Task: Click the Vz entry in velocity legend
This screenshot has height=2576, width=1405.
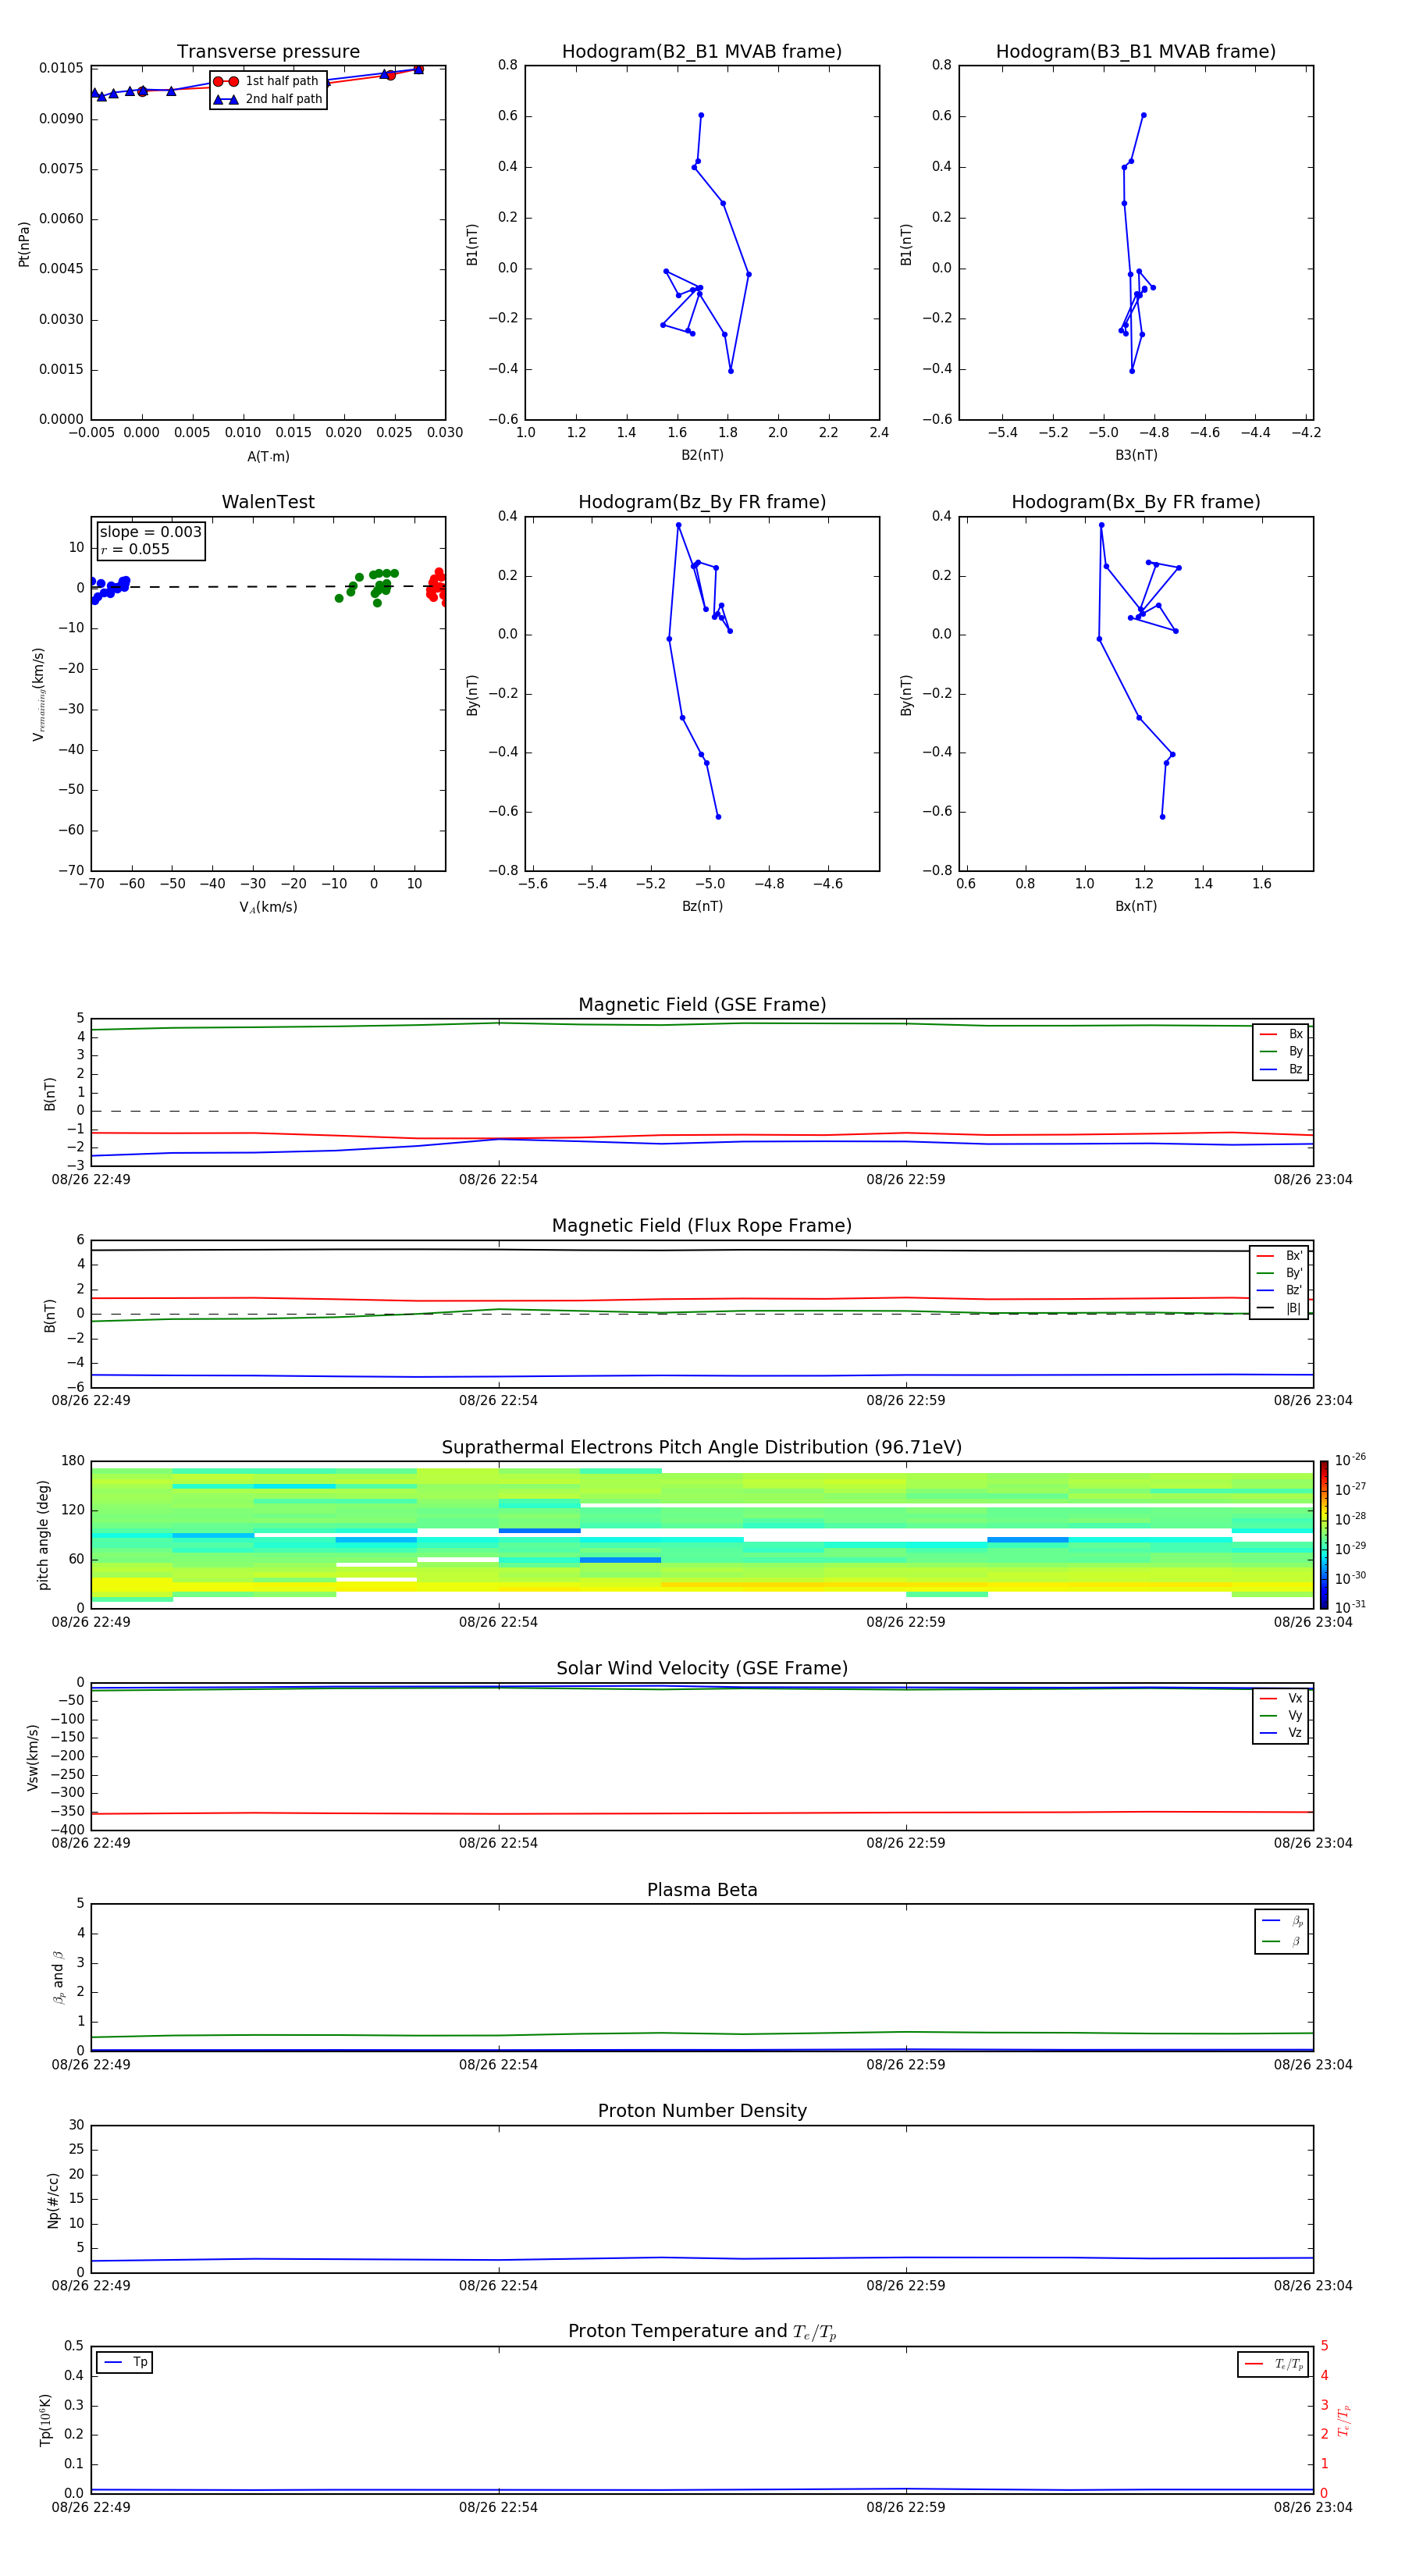Action: (1281, 1732)
